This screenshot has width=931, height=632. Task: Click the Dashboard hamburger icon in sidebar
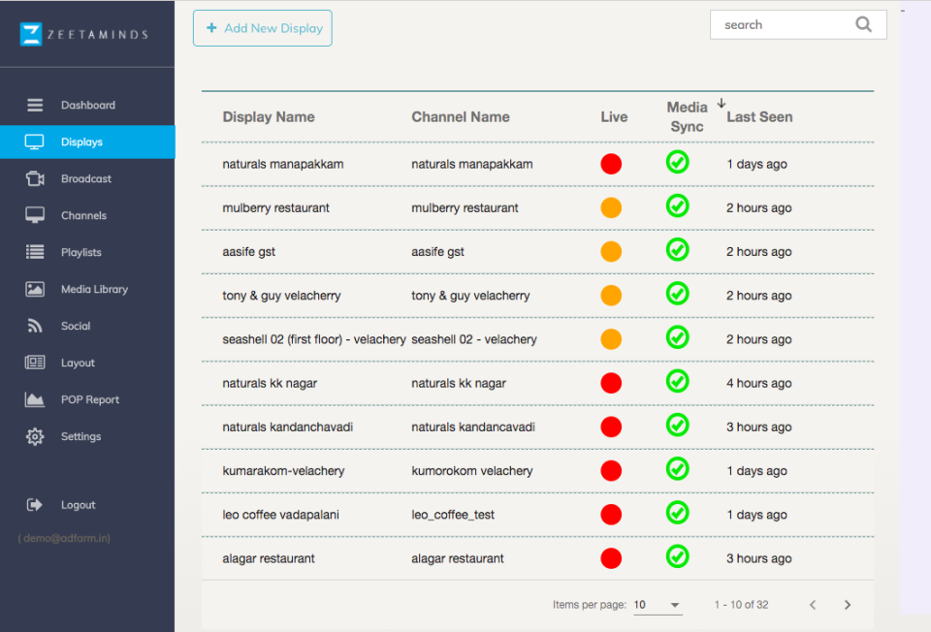(x=35, y=105)
